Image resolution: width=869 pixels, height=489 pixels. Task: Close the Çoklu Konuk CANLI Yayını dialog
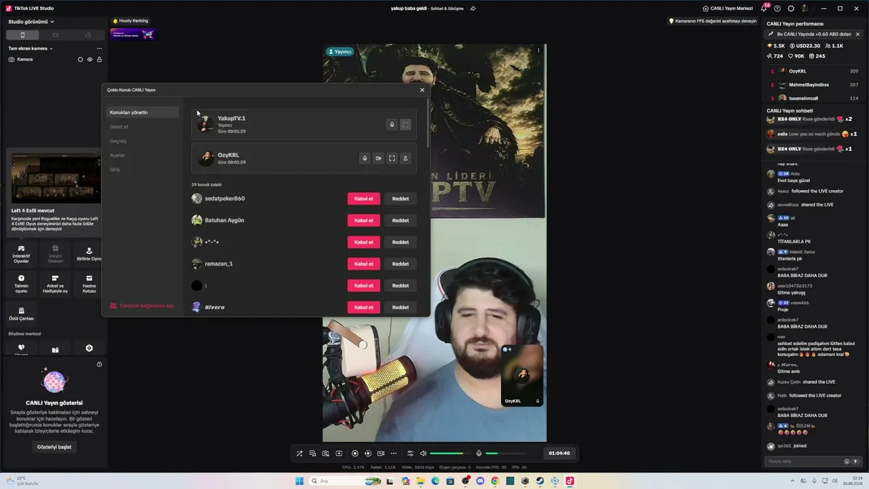(422, 90)
